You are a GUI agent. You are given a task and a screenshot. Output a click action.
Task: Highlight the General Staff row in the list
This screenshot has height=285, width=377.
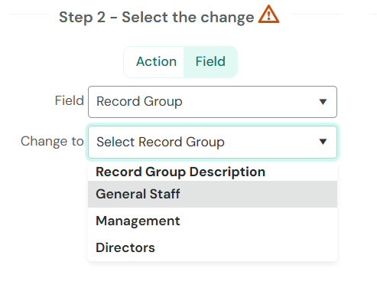213,194
